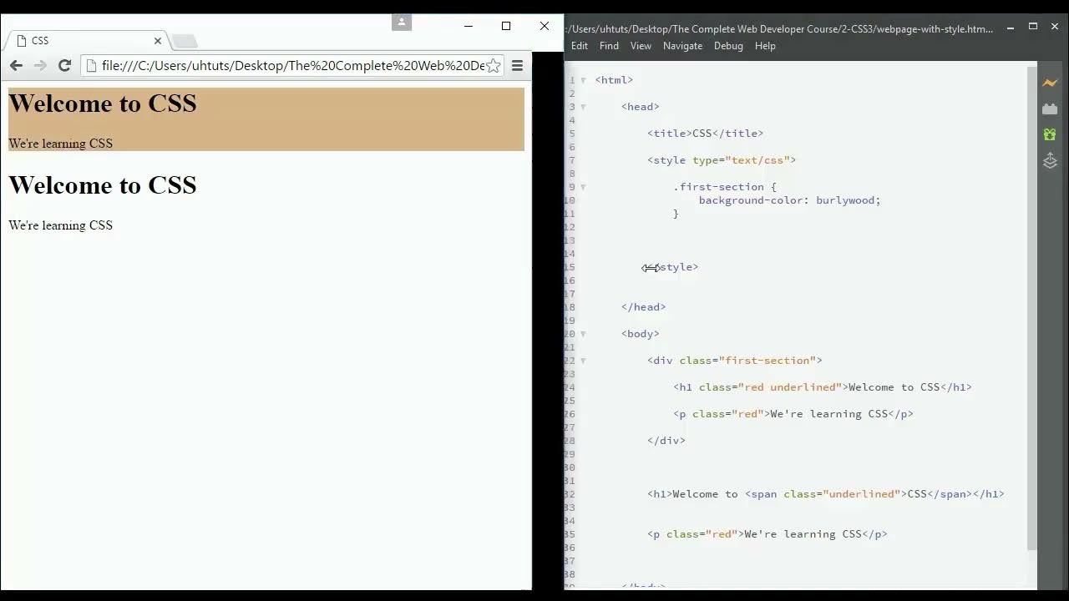
Task: Click the layers upload icon in Brackets sidebar
Action: coord(1050,160)
